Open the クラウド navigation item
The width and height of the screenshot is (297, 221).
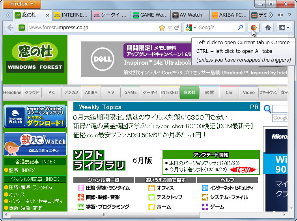click(32, 92)
